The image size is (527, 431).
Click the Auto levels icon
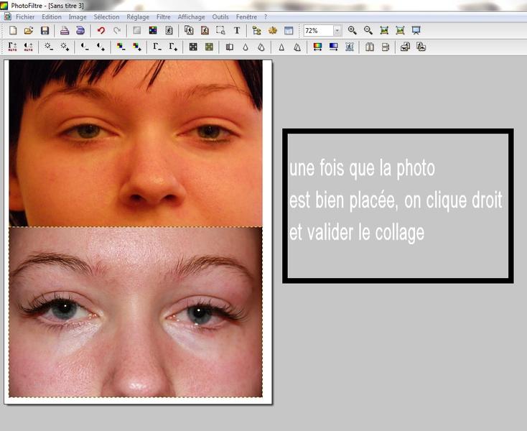(x=13, y=47)
